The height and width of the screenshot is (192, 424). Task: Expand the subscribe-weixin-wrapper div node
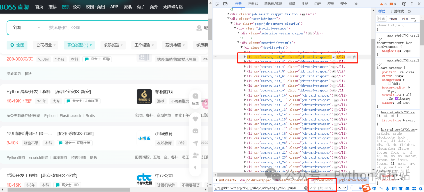[x=239, y=33]
